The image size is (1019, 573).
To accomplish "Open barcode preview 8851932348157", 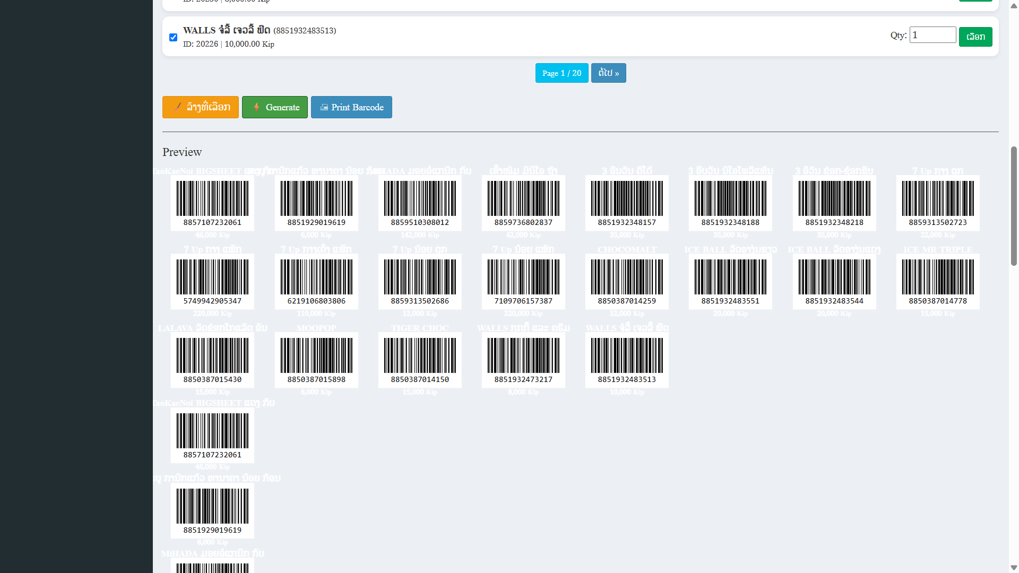I will 627,203.
